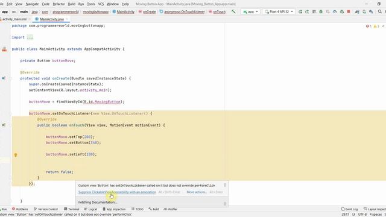The height and width of the screenshot is (217, 386).
Task: Change line separator LF in status bar
Action: click(354, 215)
